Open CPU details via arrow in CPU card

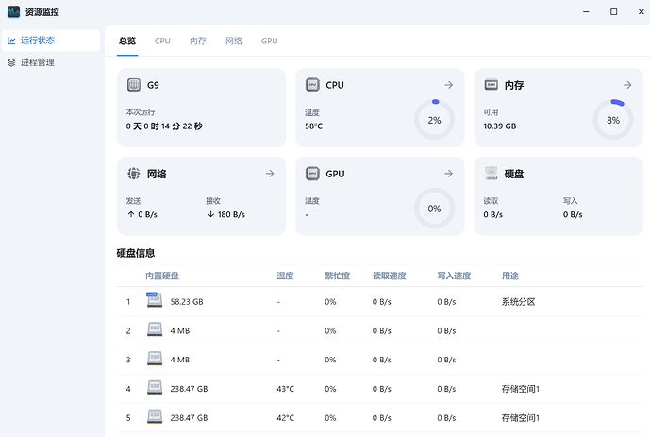click(448, 85)
